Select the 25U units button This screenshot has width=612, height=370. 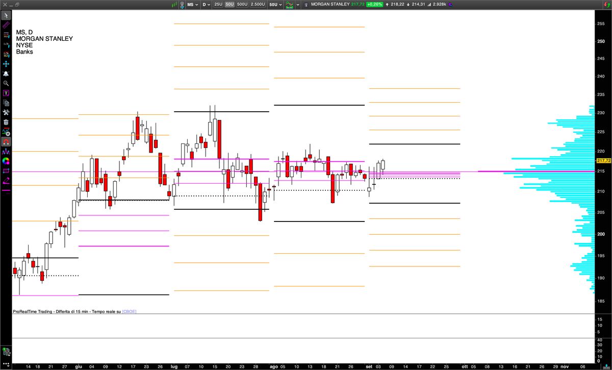[218, 4]
